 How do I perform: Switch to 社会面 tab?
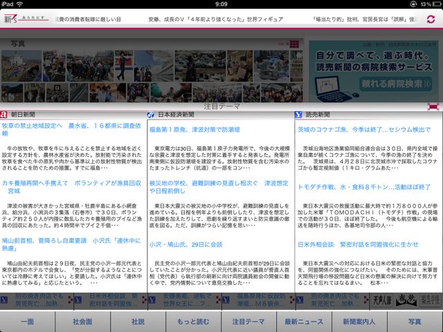click(x=82, y=321)
